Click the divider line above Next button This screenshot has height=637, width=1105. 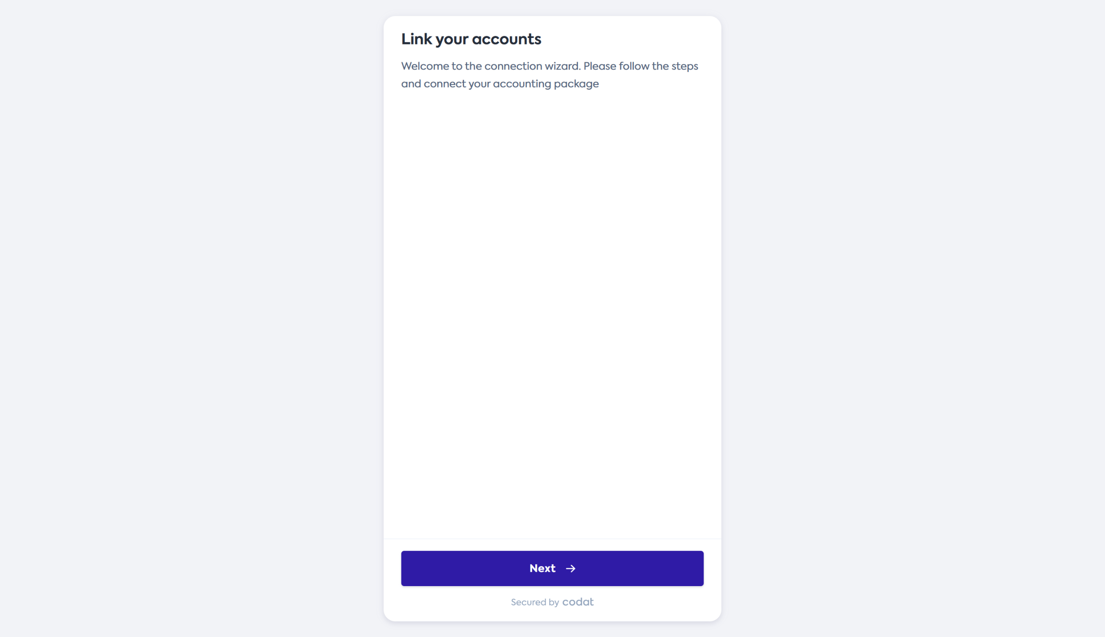(x=552, y=539)
